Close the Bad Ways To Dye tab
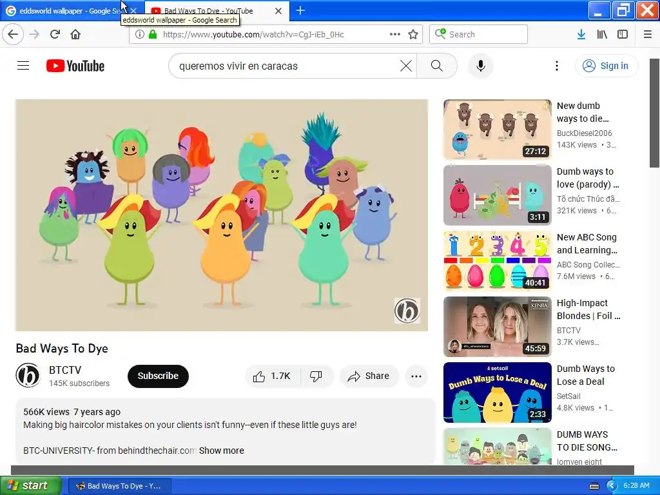Image resolution: width=660 pixels, height=495 pixels. [278, 11]
